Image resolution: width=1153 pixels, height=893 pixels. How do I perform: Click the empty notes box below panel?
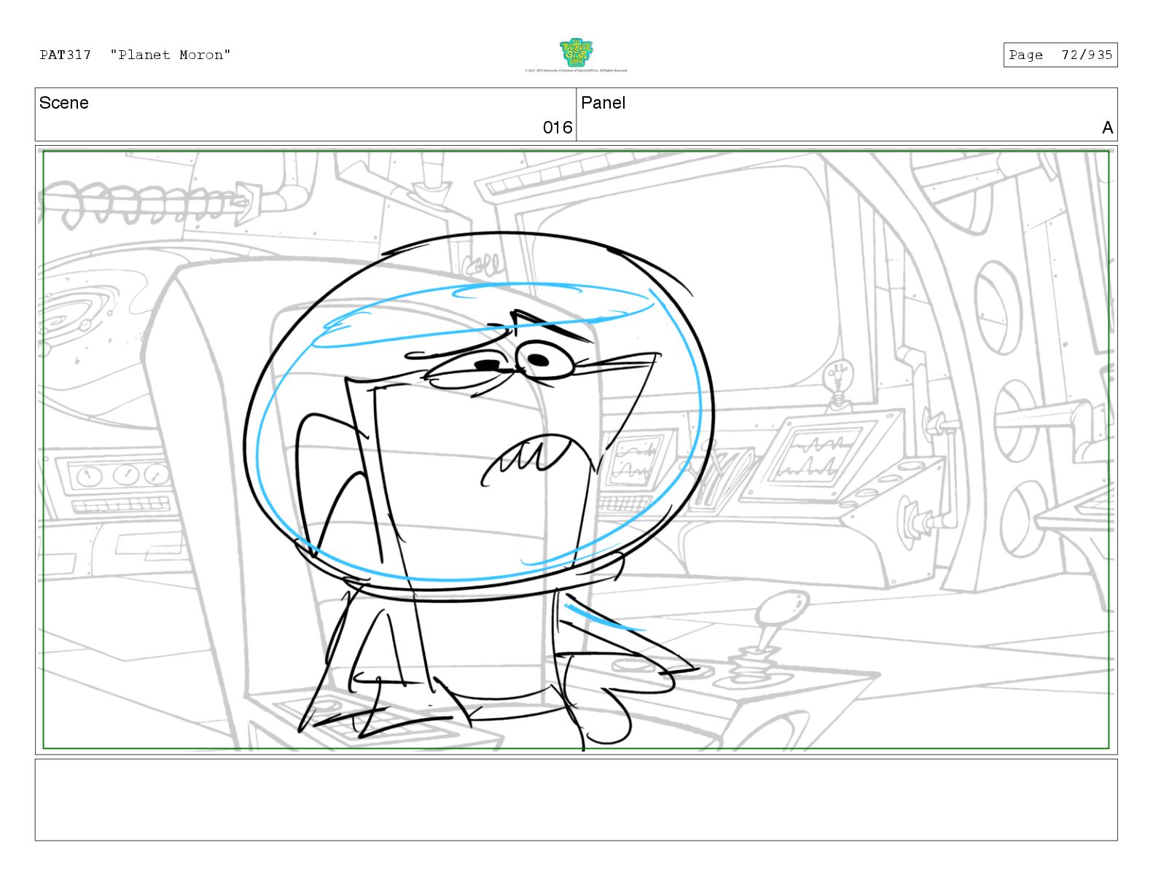(x=576, y=800)
